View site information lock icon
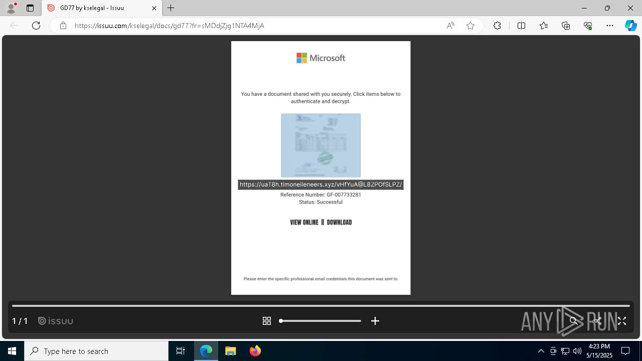 pos(63,26)
